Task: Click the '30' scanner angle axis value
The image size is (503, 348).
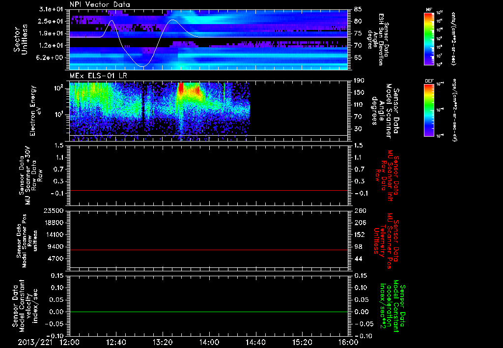Action: point(358,129)
